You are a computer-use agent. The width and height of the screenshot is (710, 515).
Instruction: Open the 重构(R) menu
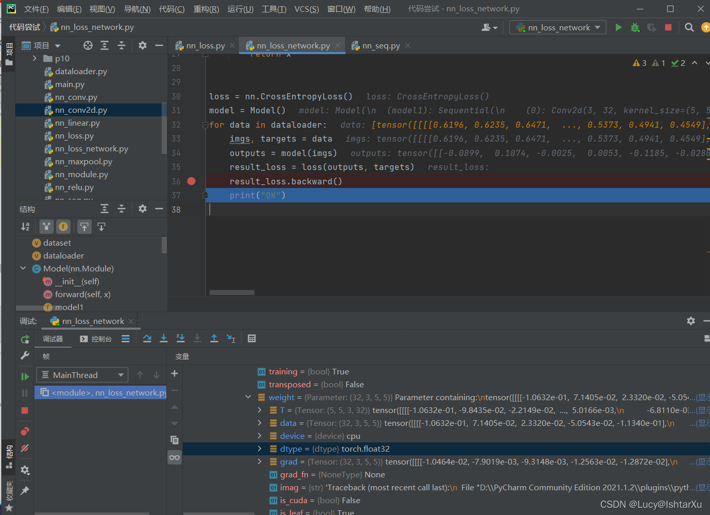pos(206,9)
